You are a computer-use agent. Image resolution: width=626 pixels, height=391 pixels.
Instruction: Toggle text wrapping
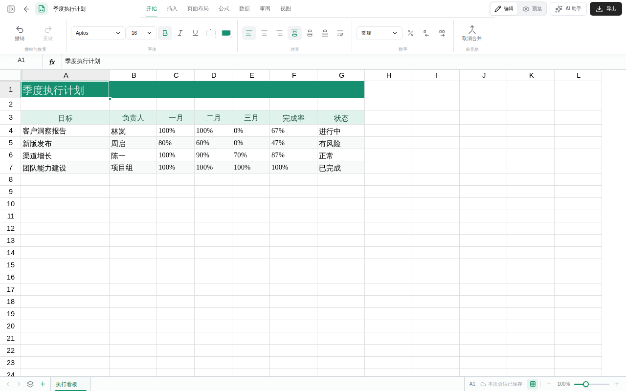tap(340, 33)
